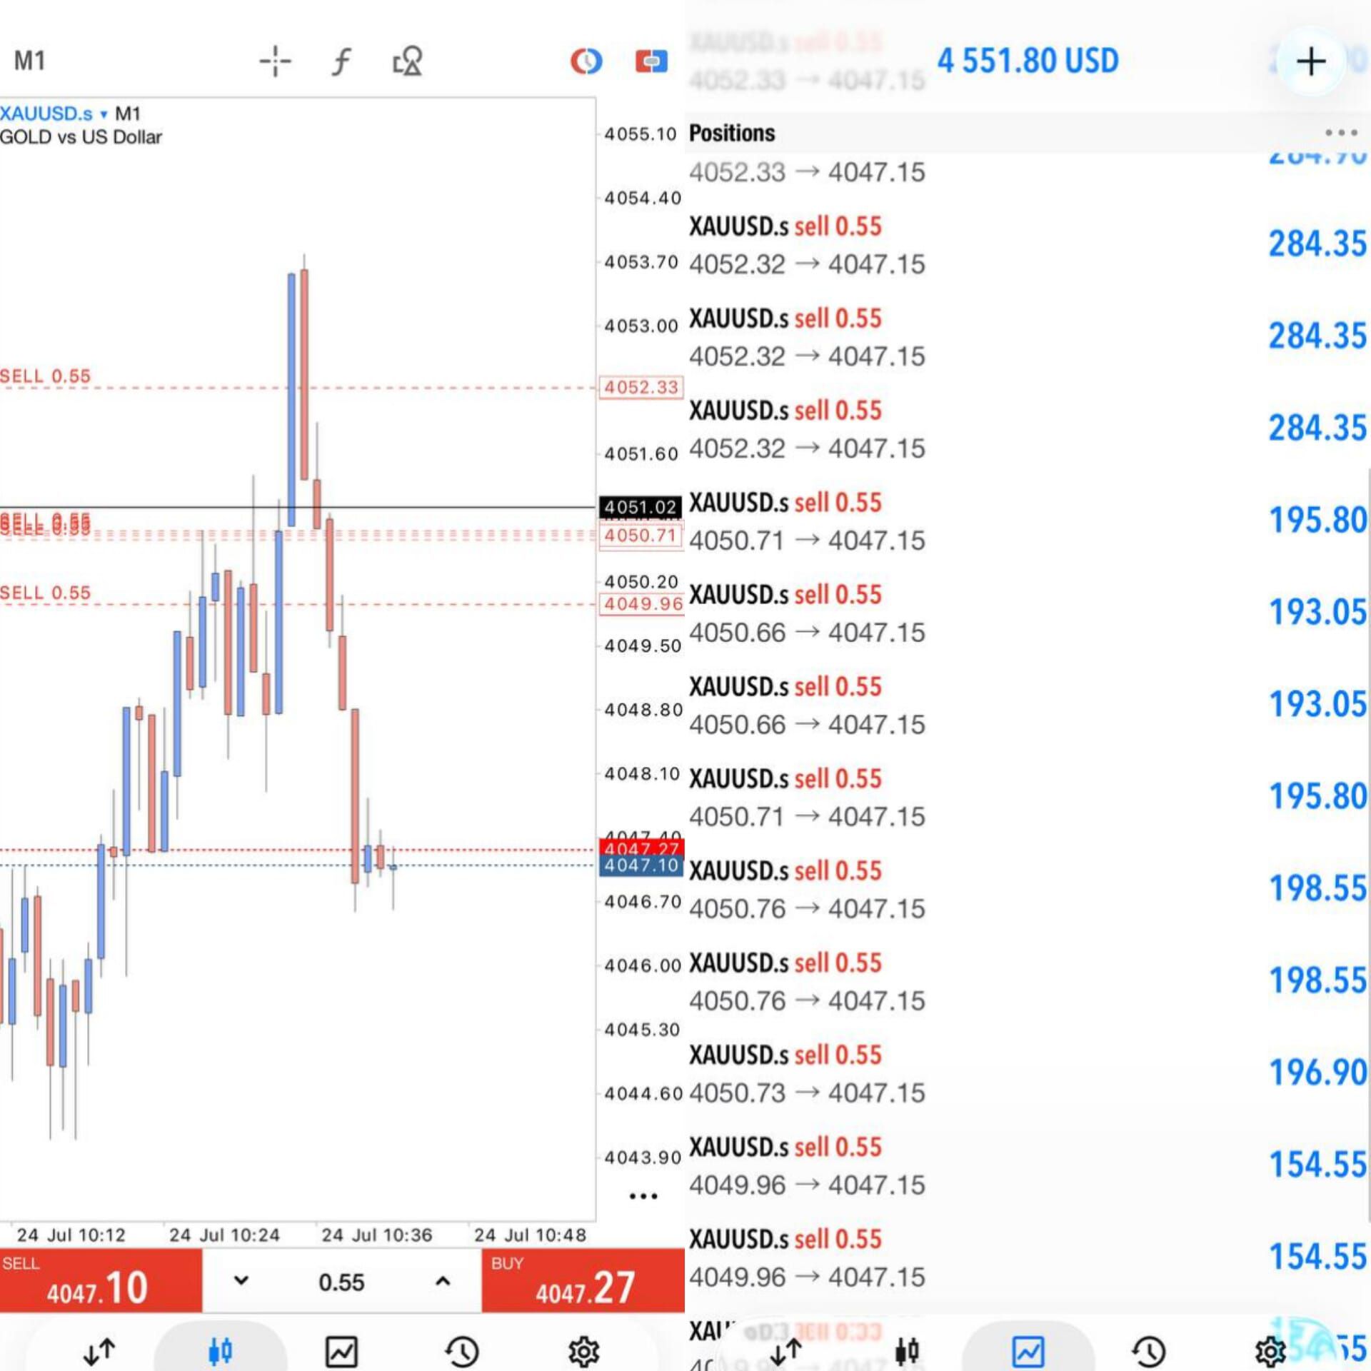
Task: Open the quotes arrows tab in the positions screen
Action: click(785, 1351)
